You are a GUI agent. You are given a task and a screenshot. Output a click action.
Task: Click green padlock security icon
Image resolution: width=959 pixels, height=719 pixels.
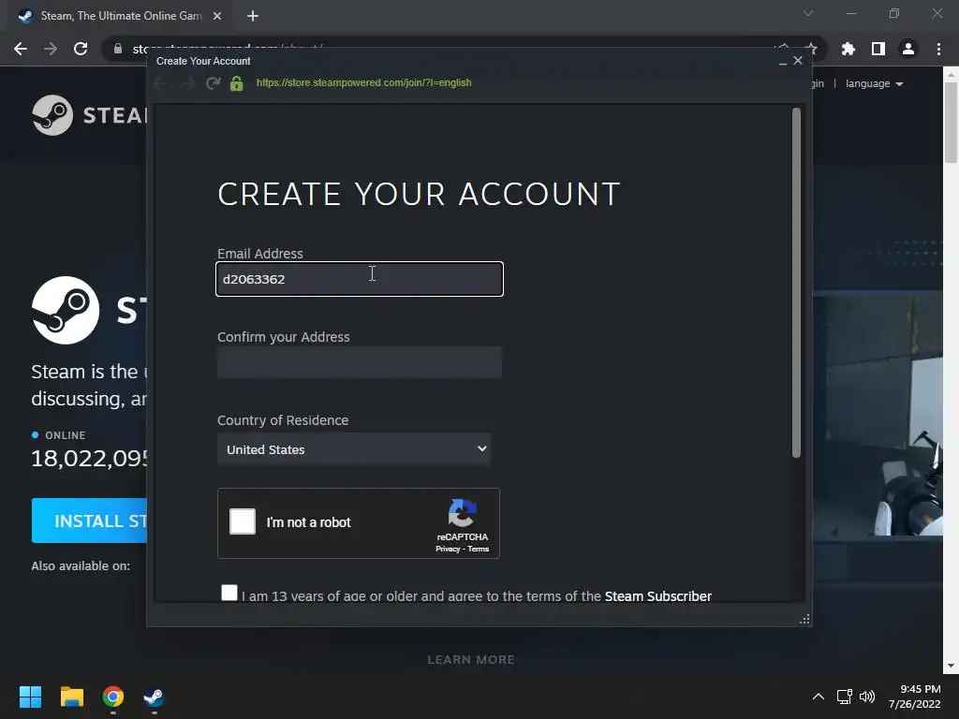click(237, 83)
